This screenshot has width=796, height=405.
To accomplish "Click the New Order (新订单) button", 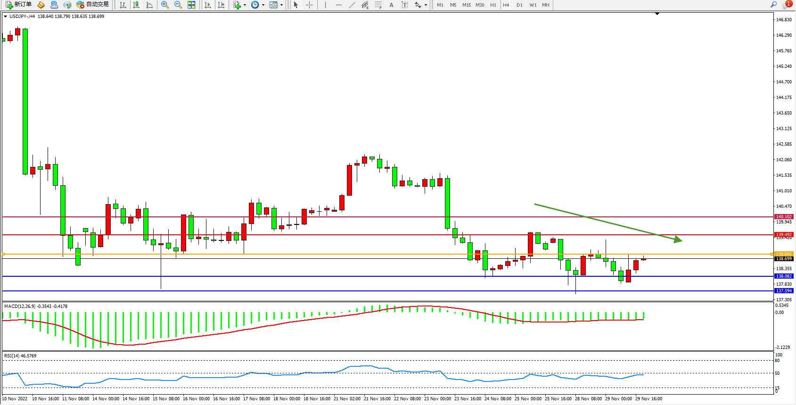I will tap(19, 5).
